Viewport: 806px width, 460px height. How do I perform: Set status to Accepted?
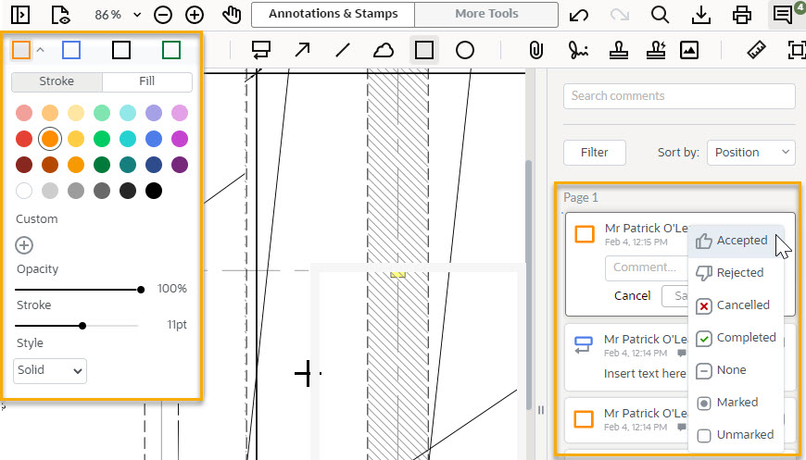point(736,241)
